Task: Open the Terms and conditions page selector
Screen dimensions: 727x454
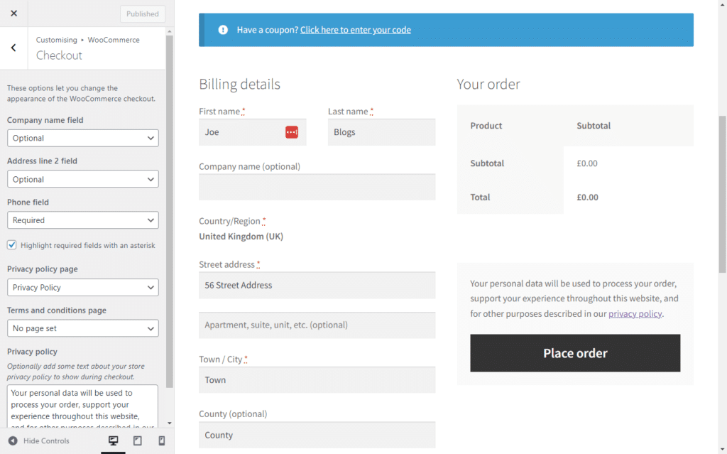Action: (x=82, y=328)
